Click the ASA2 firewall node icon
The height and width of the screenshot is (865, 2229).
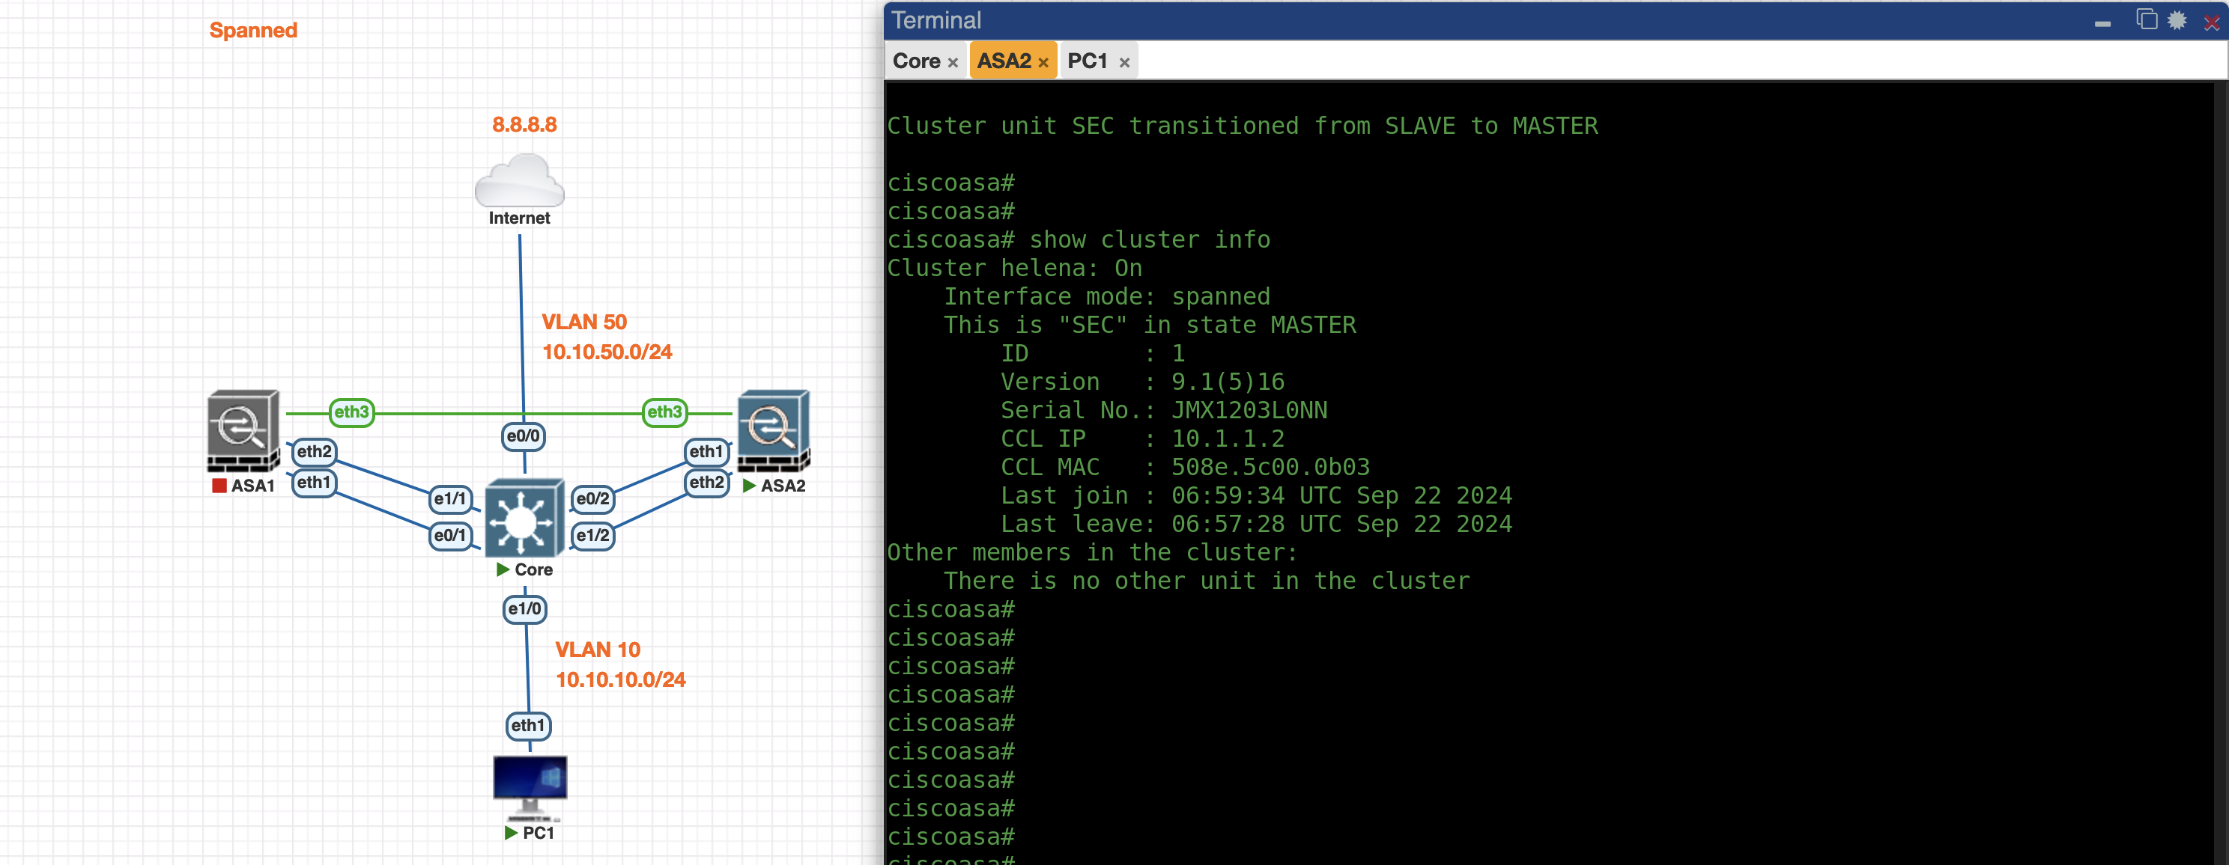click(773, 430)
